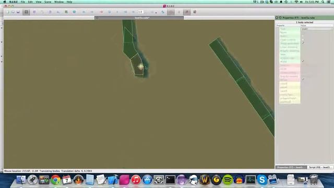This screenshot has height=188, width=334.
Task: Open Xcode hammer icon in Dock
Action: pos(113,180)
